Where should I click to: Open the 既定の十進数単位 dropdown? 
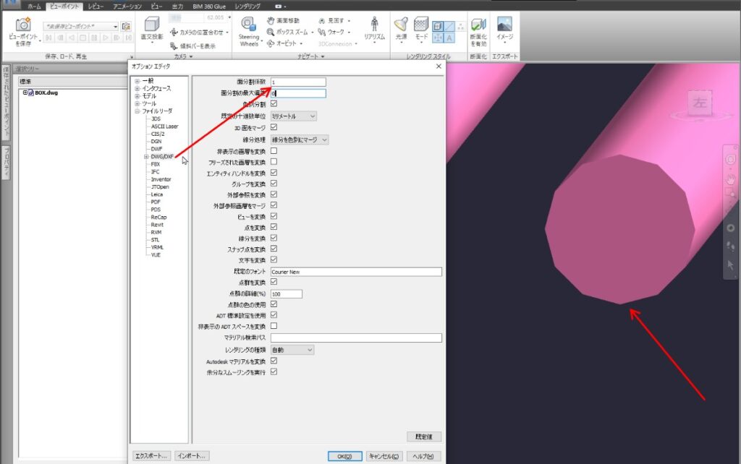293,116
